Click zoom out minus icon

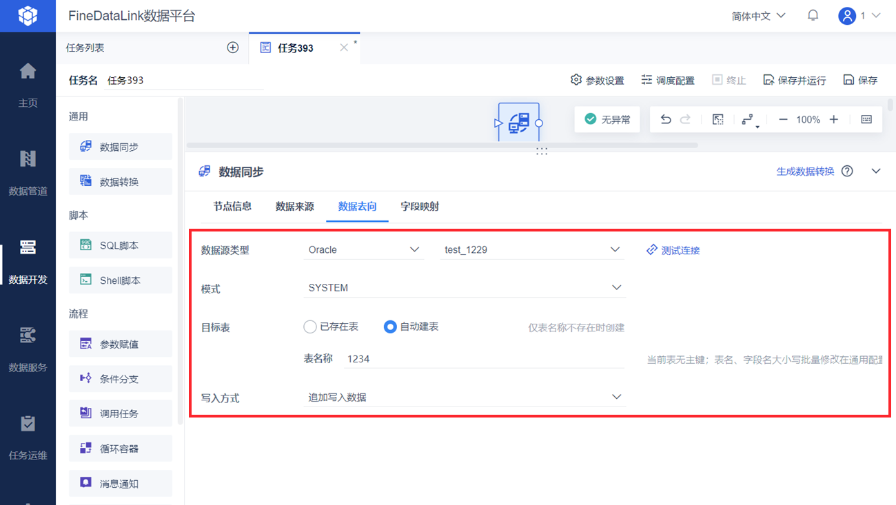click(x=783, y=119)
